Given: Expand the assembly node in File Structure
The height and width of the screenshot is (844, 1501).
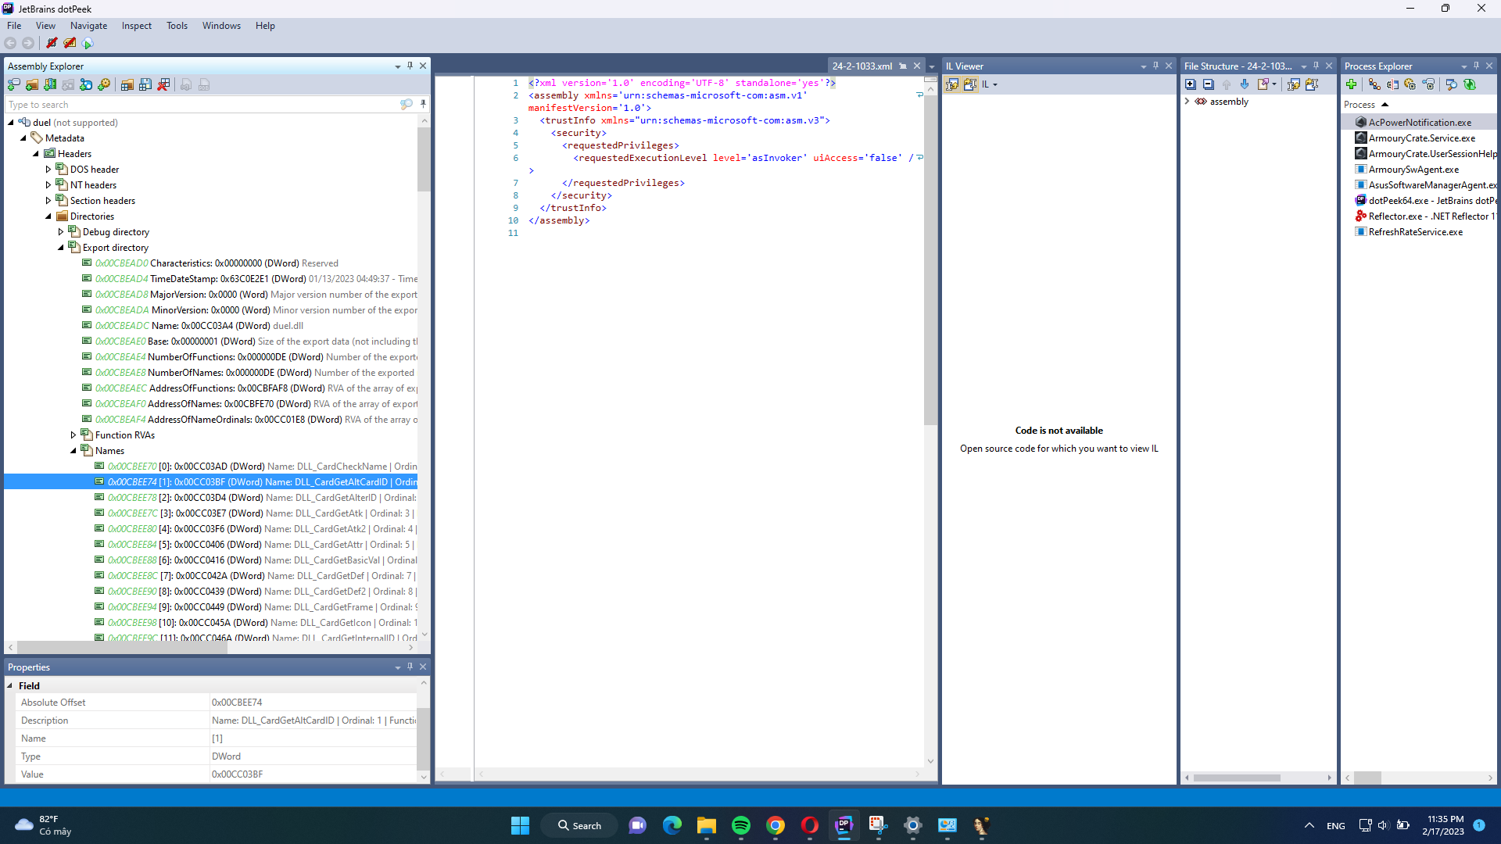Looking at the screenshot, I should [x=1188, y=102].
